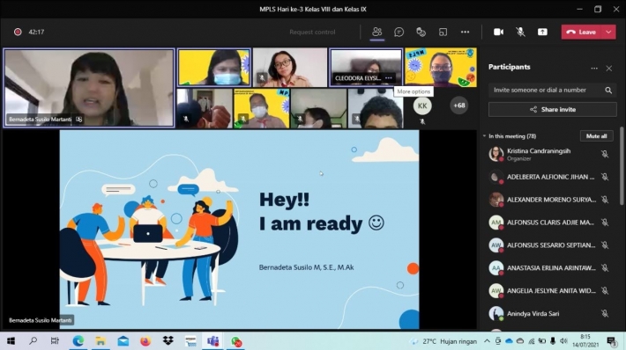Collapse the In this meeting (78) list
626x350 pixels.
484,136
